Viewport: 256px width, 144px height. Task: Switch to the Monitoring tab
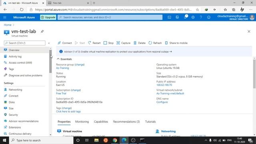82,122
